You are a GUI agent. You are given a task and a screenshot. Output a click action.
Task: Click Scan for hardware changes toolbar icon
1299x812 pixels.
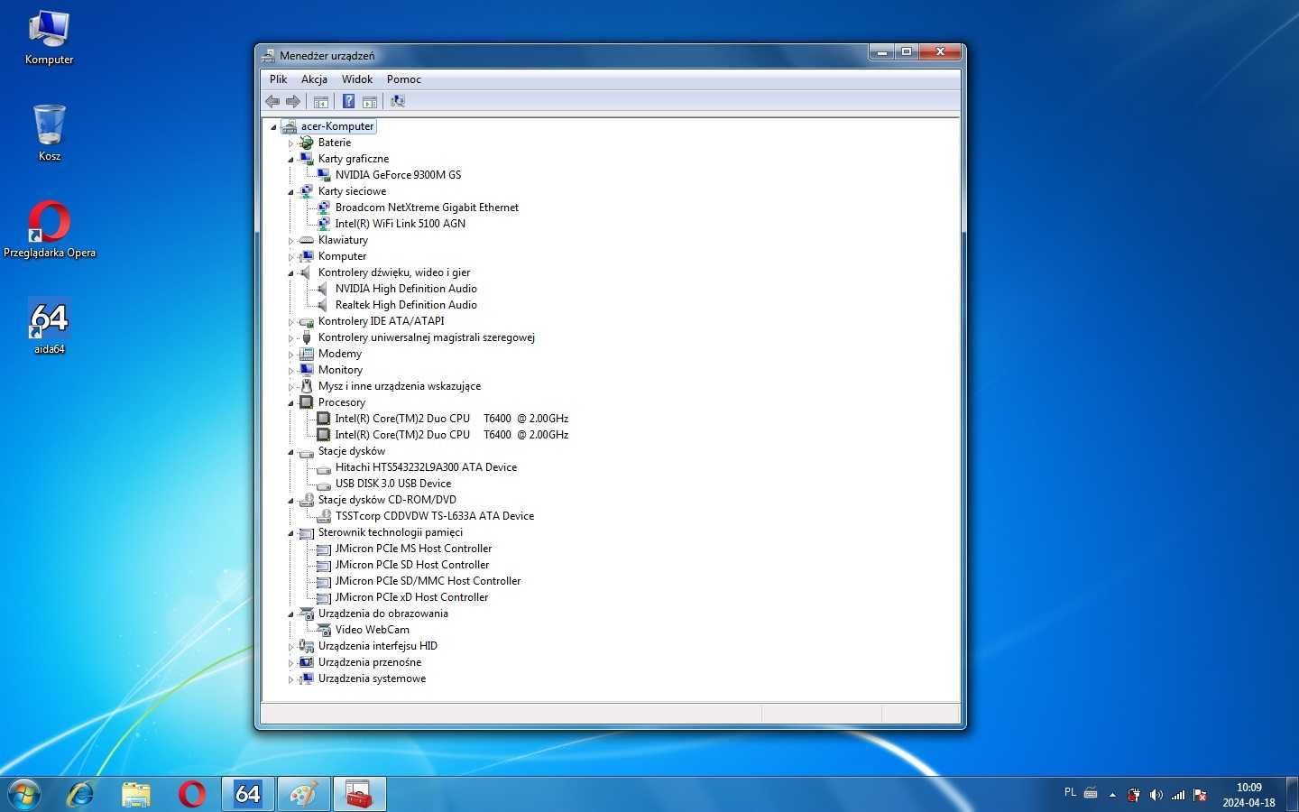click(397, 101)
